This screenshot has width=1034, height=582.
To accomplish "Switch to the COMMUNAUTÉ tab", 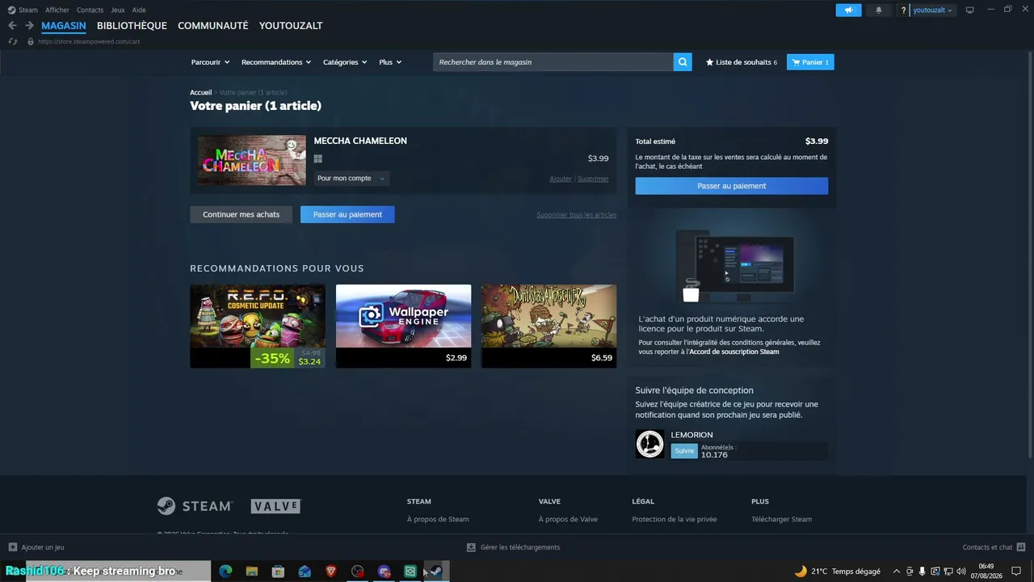I will (x=213, y=26).
